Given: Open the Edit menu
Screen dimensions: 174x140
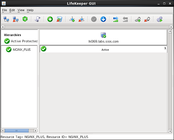Looking at the screenshot, I should tap(12, 10).
